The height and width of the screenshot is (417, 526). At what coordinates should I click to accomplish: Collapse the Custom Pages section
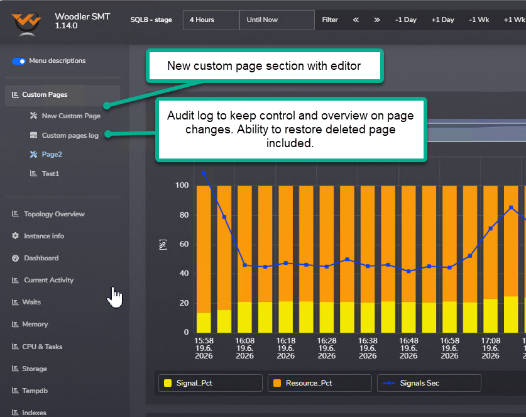(62, 95)
